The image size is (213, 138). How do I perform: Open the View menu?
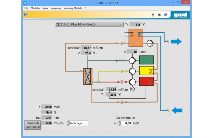[45, 8]
